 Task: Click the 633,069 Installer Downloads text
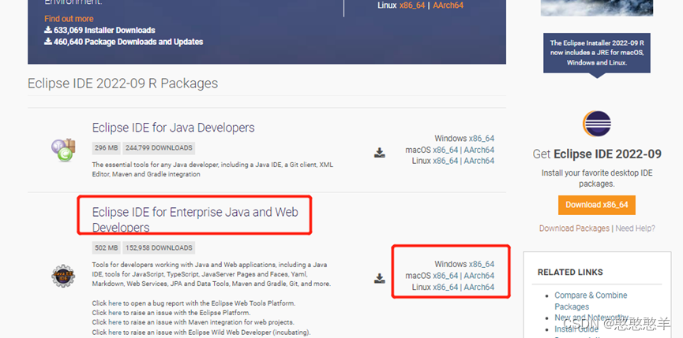click(x=99, y=31)
